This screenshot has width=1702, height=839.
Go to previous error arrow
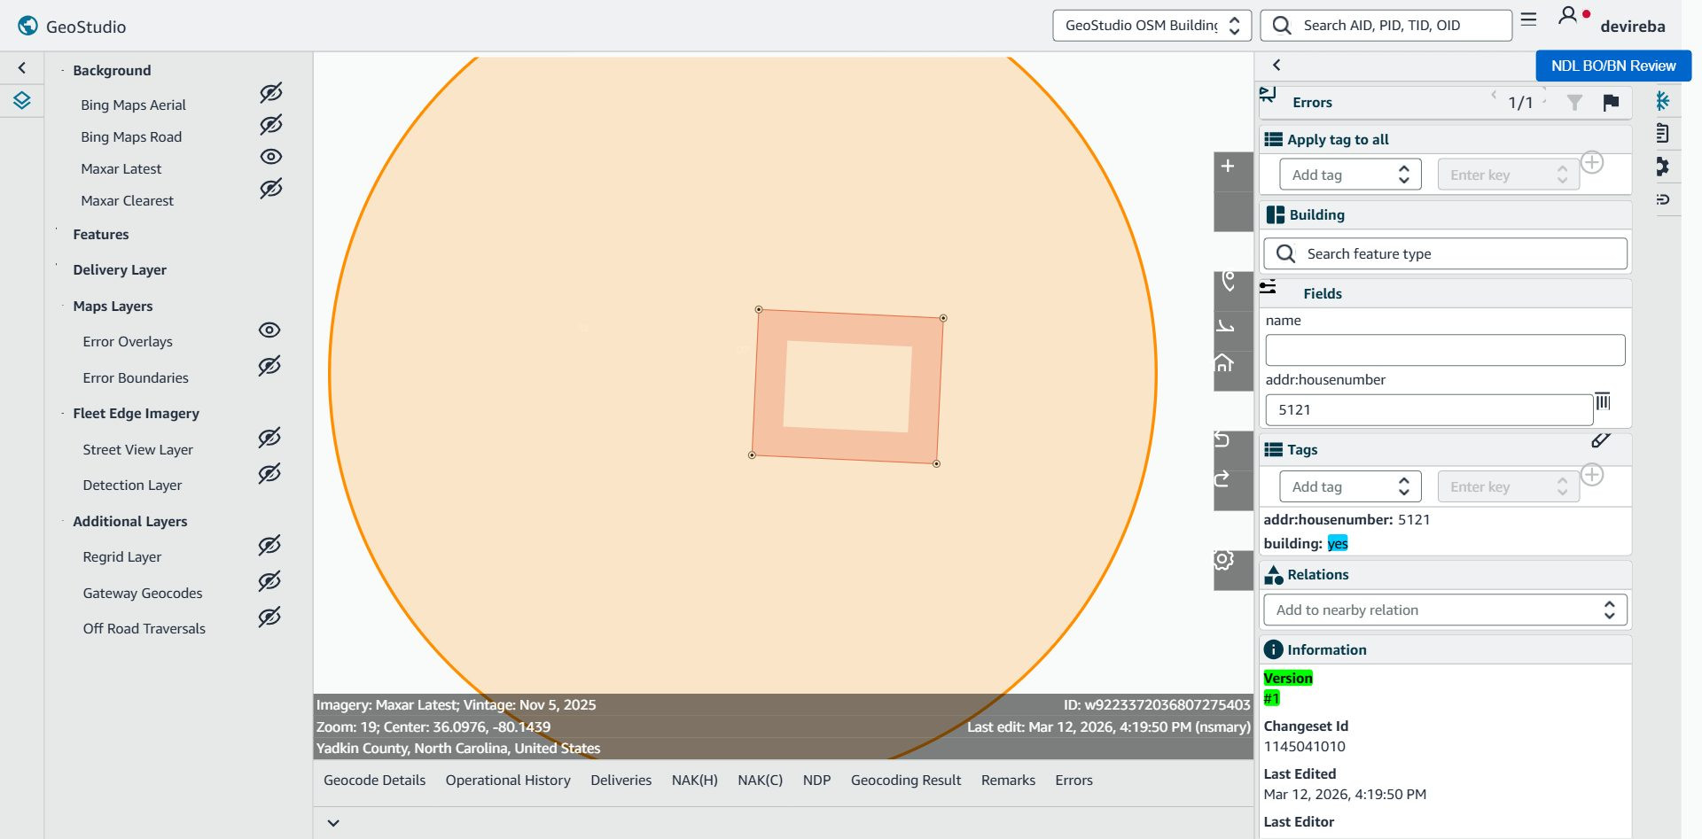click(1494, 95)
